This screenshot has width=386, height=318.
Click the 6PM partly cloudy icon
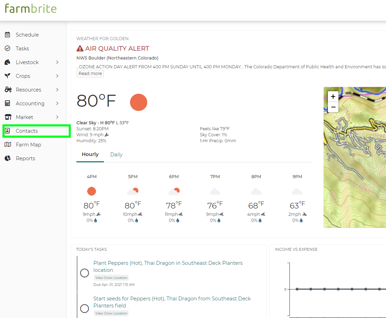174,191
